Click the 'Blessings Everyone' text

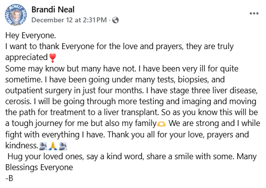pyautogui.click(x=39, y=167)
